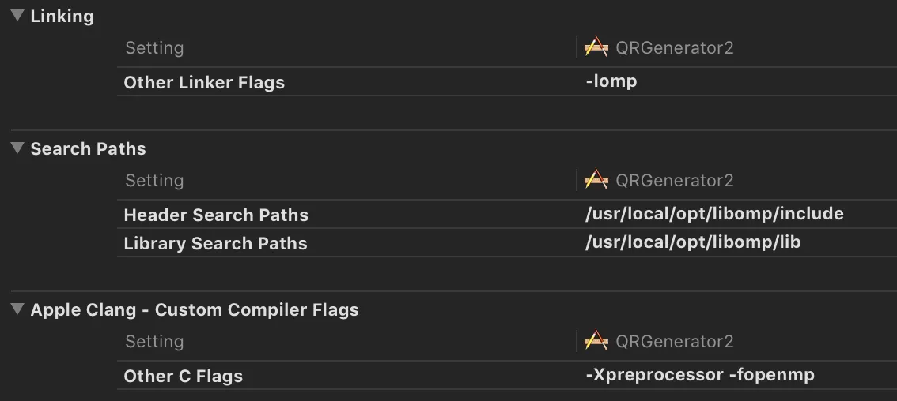Click the Search Paths section header title
The height and width of the screenshot is (401, 897).
pyautogui.click(x=88, y=148)
